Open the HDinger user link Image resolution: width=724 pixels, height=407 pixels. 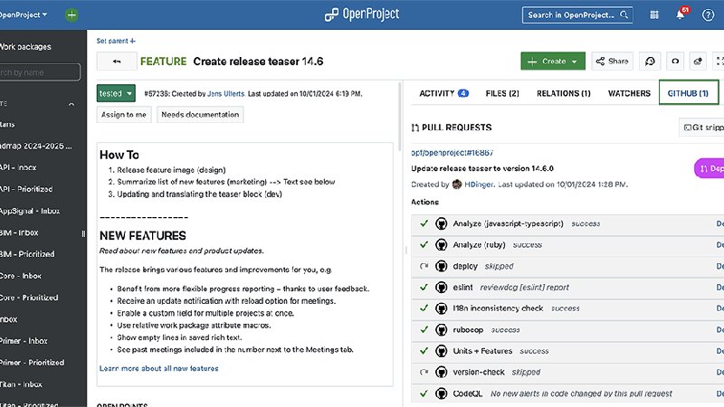(x=479, y=185)
